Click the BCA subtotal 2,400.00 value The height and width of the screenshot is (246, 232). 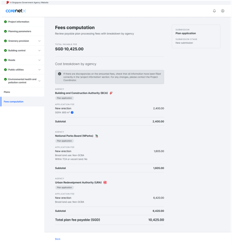pyautogui.click(x=158, y=121)
